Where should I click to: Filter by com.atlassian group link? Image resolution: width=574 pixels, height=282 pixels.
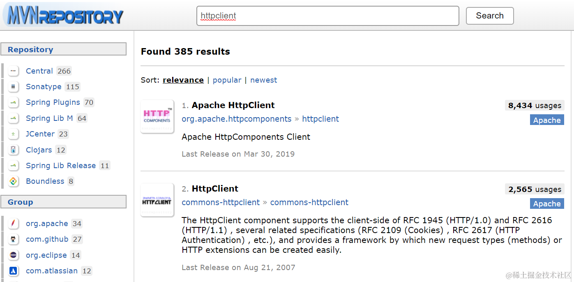pyautogui.click(x=52, y=271)
